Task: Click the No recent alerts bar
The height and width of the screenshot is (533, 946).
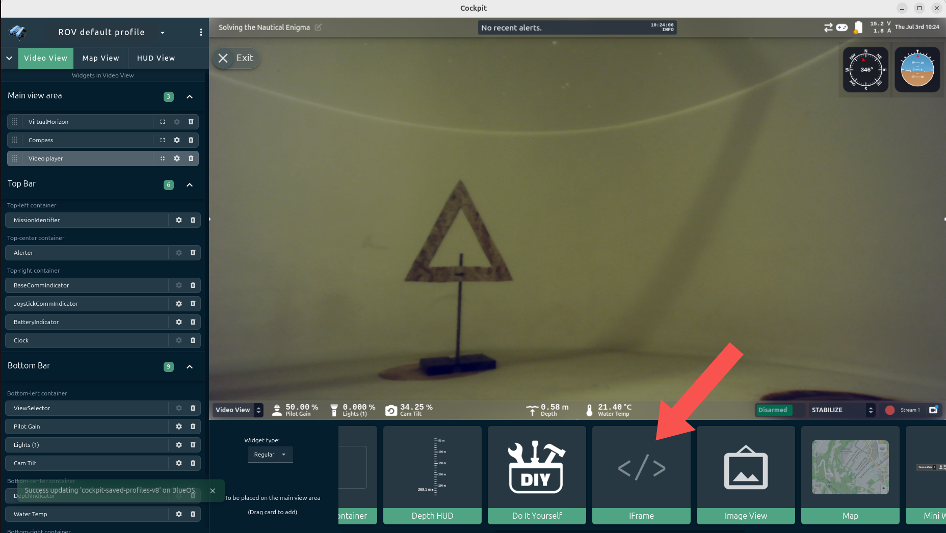Action: click(x=577, y=28)
